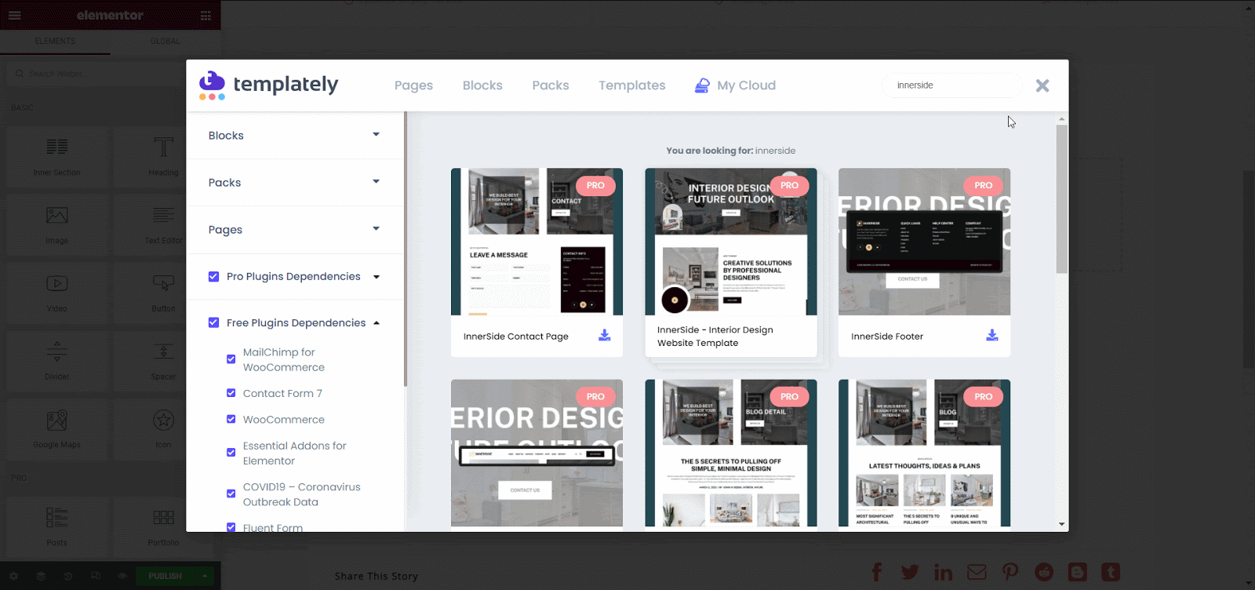Open the My Cloud tab

pos(735,86)
